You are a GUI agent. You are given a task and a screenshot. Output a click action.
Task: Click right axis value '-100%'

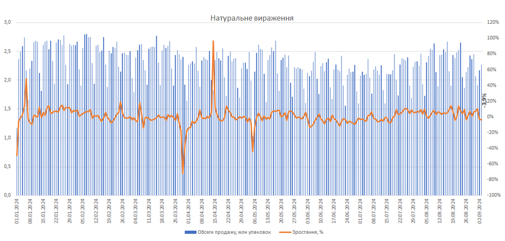pyautogui.click(x=494, y=195)
